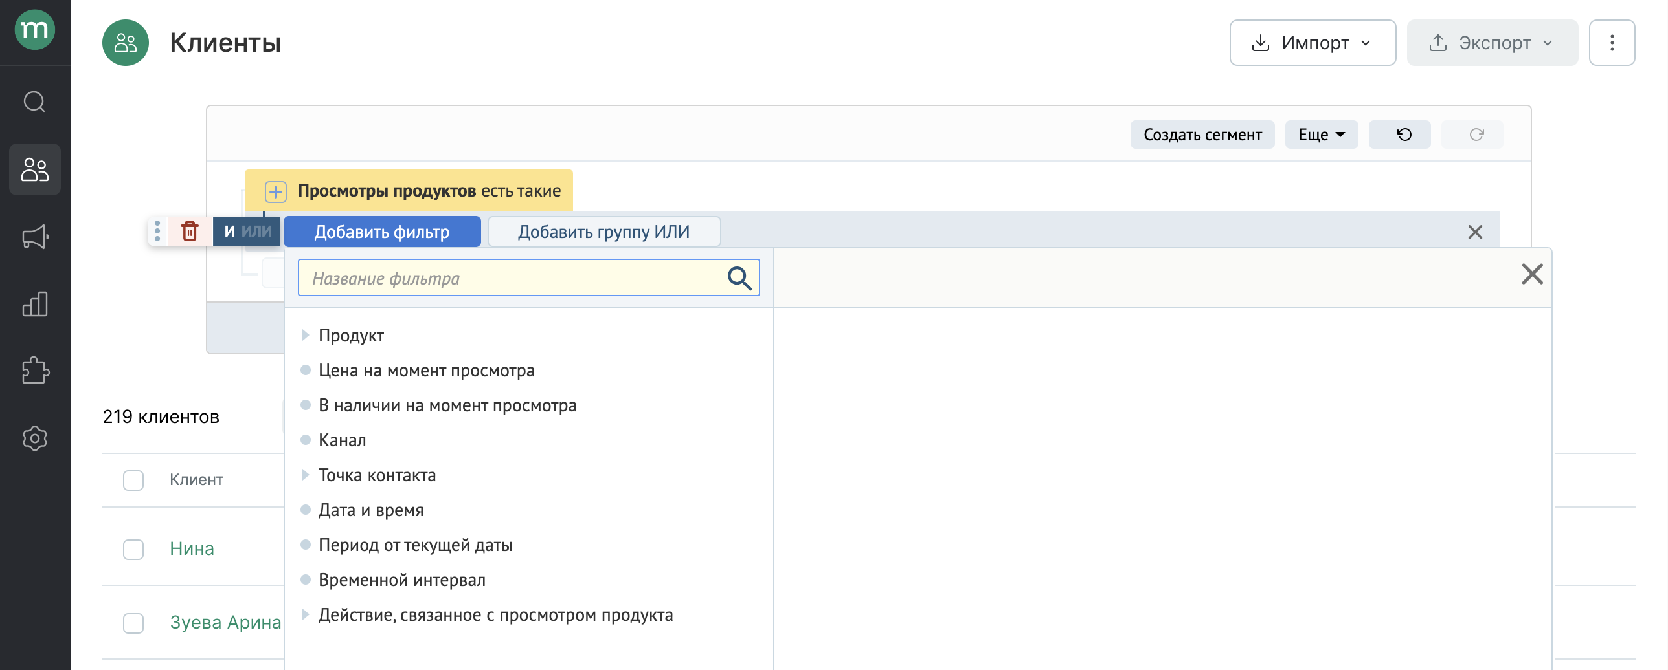Open the Нина client link
Image resolution: width=1668 pixels, height=670 pixels.
[192, 549]
